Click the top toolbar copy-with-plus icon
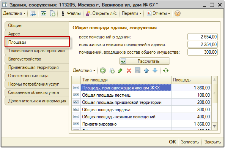 click(52, 13)
